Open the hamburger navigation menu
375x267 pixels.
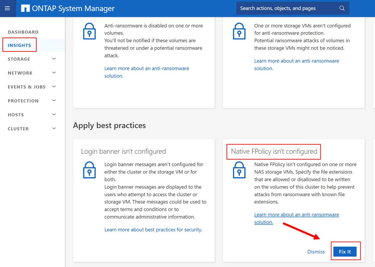click(x=7, y=8)
